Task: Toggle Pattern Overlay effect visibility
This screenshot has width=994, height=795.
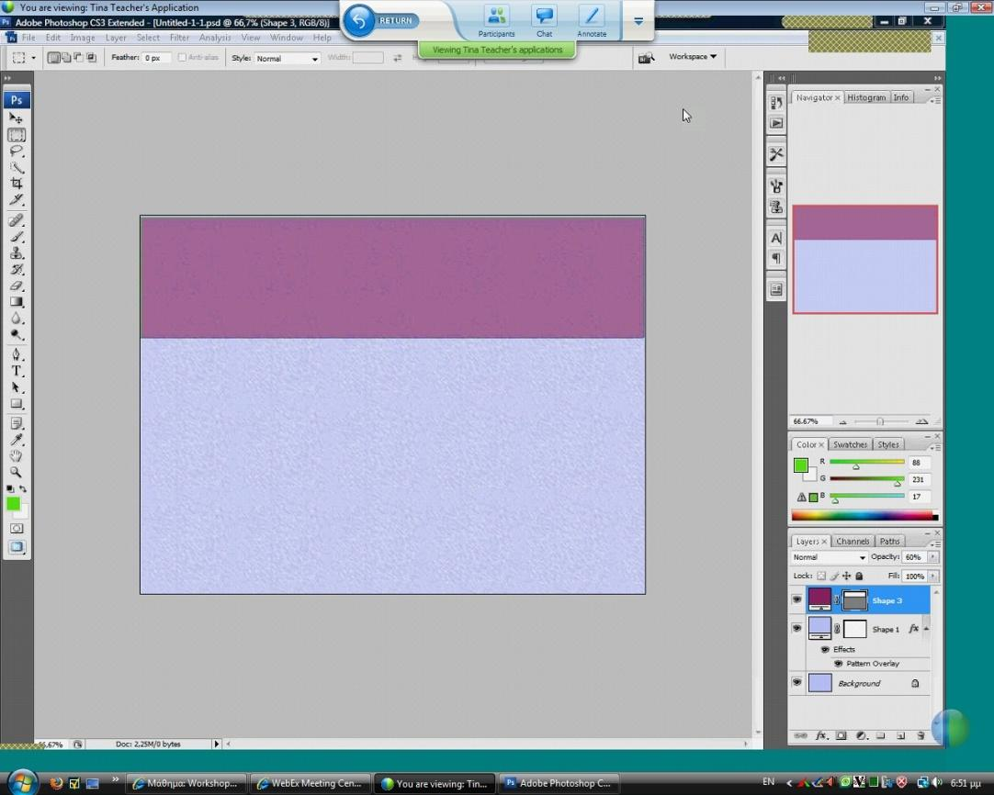Action: click(x=838, y=663)
